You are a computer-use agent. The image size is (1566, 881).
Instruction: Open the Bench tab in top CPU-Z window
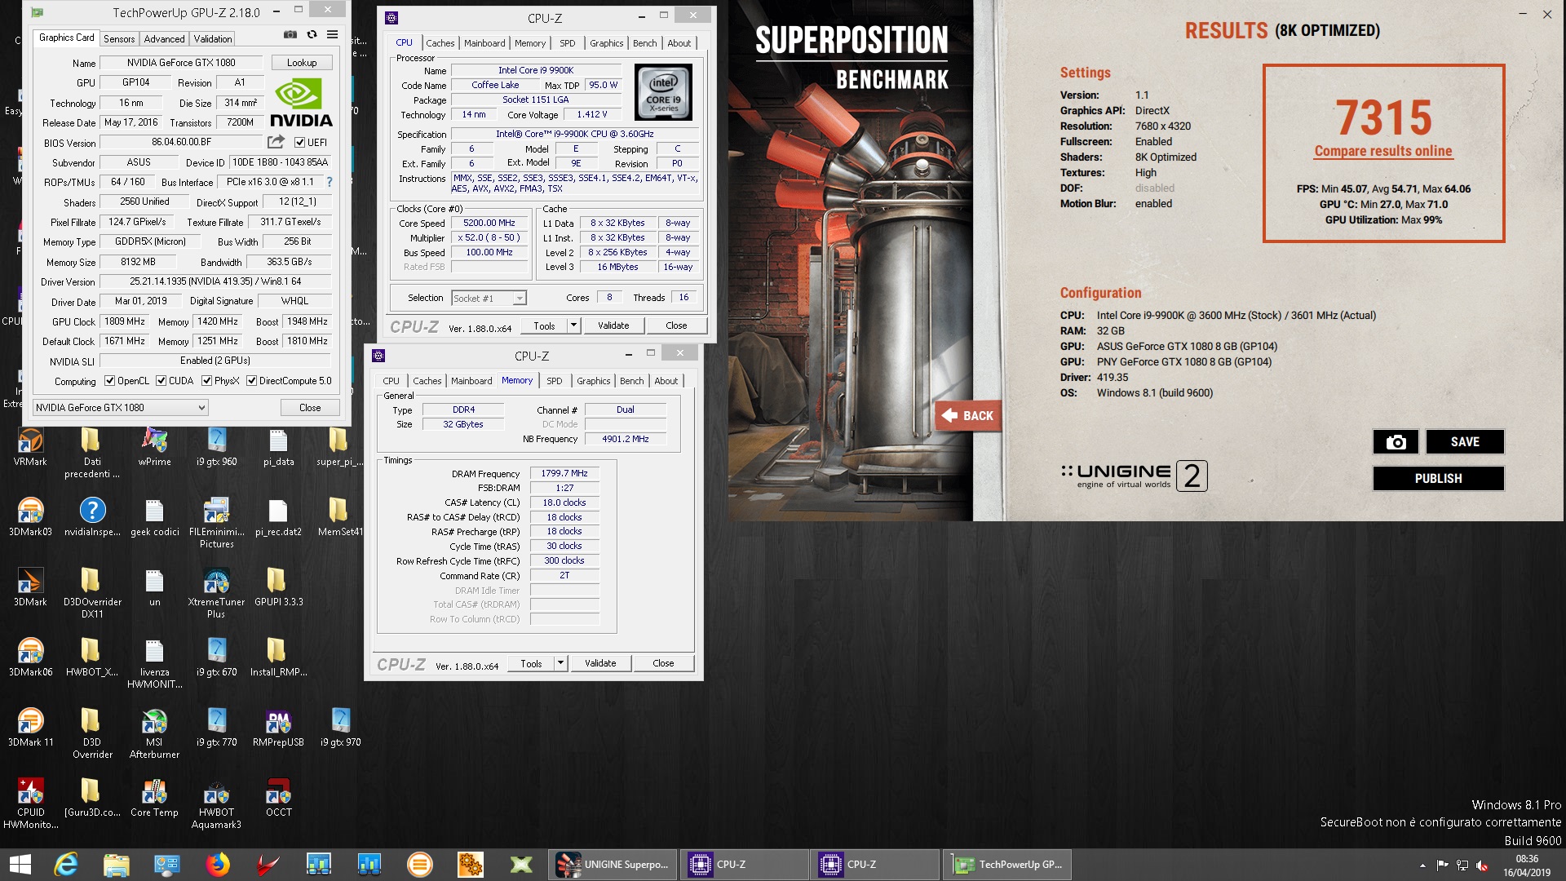click(x=644, y=43)
